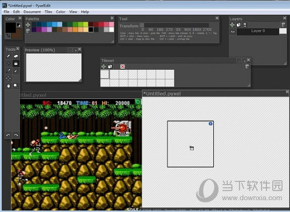Pick the orange palette swatch
Viewport: 290px width, 212px height.
(75, 30)
